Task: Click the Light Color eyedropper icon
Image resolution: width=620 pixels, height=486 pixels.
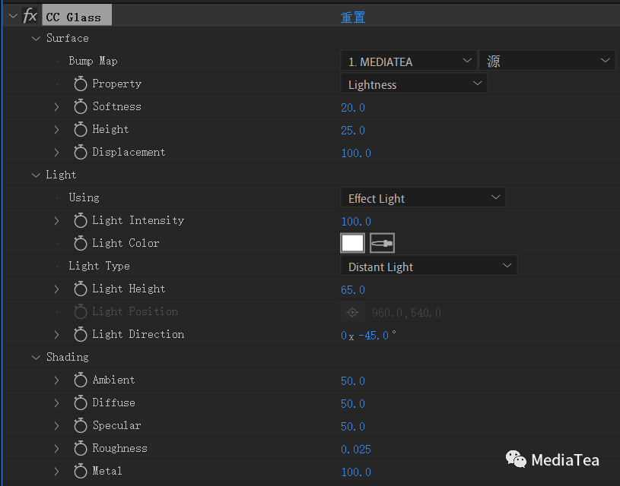Action: tap(381, 242)
